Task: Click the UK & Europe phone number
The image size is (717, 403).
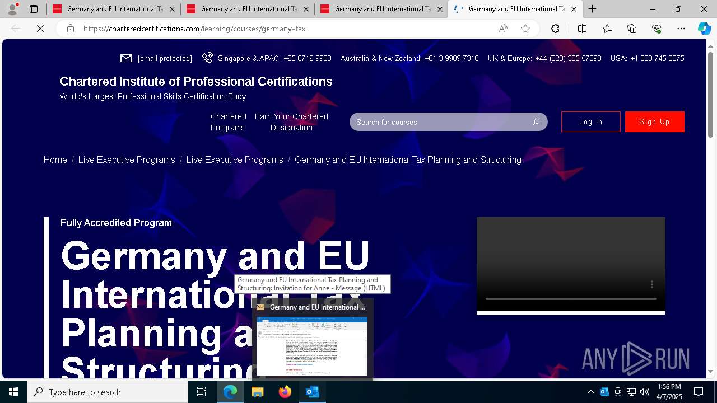Action: pos(568,58)
